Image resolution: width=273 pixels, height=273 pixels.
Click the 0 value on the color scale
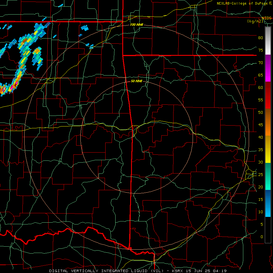(x=262, y=237)
